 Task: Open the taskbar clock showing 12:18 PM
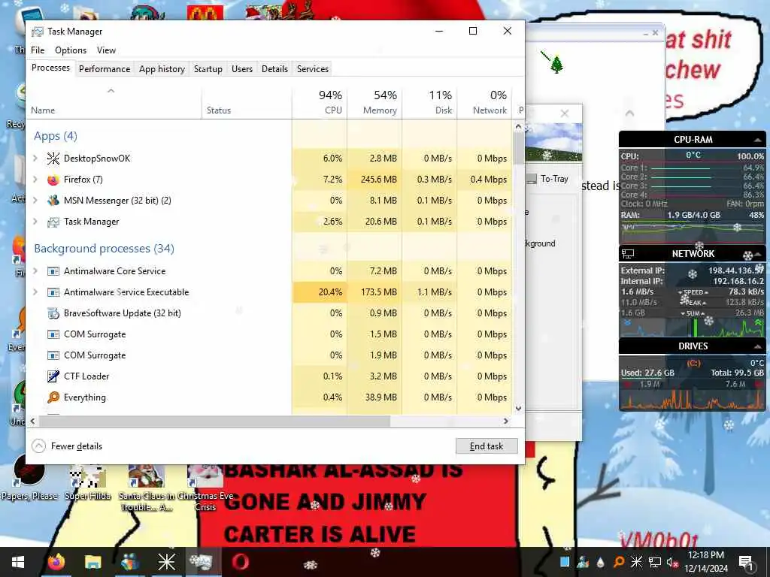(706, 562)
